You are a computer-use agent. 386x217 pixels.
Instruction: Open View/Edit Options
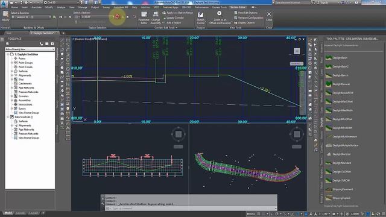[245, 13]
